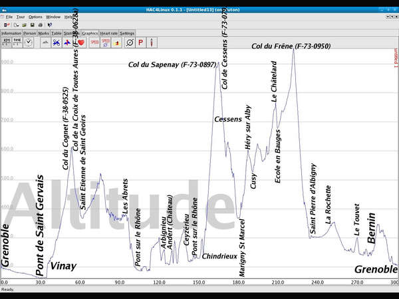Open the Settings tab

coord(127,33)
